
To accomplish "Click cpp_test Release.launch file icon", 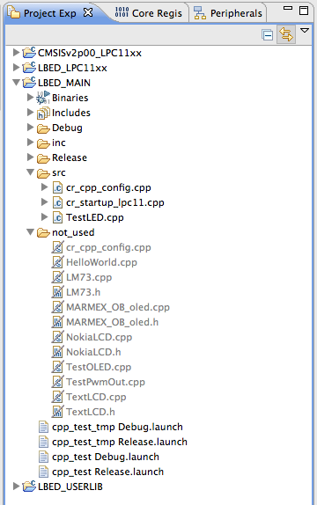I will [43, 472].
